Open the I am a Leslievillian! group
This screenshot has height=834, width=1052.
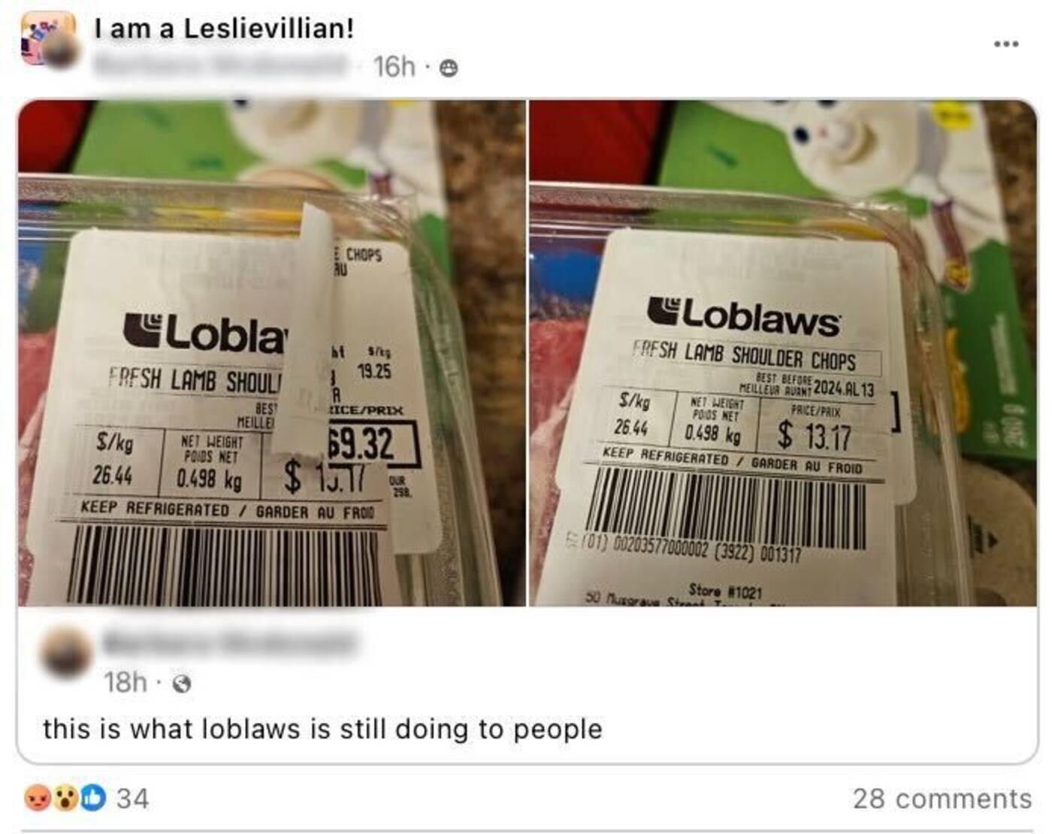(x=224, y=29)
